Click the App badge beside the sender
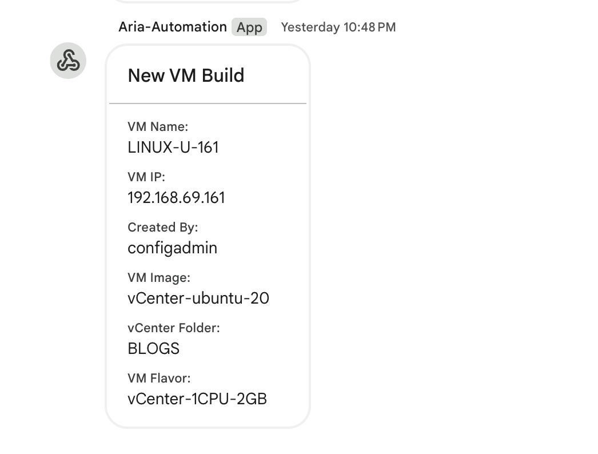Screen dimensions: 598x454 click(249, 27)
